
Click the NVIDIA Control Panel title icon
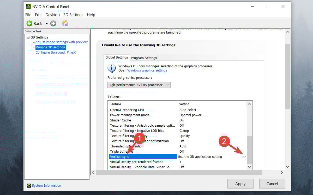click(28, 6)
